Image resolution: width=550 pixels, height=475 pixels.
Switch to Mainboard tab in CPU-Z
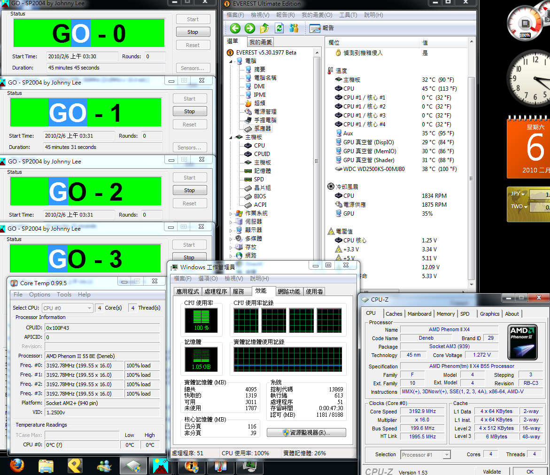[x=419, y=314]
